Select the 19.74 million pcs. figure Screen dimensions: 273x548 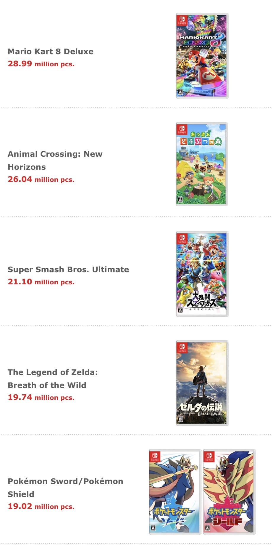click(41, 397)
